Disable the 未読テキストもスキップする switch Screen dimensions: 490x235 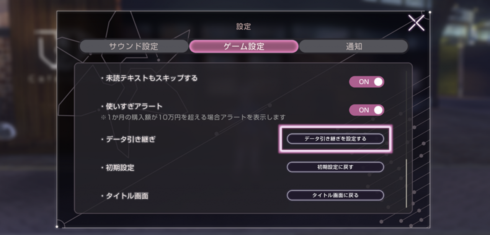[x=366, y=82]
